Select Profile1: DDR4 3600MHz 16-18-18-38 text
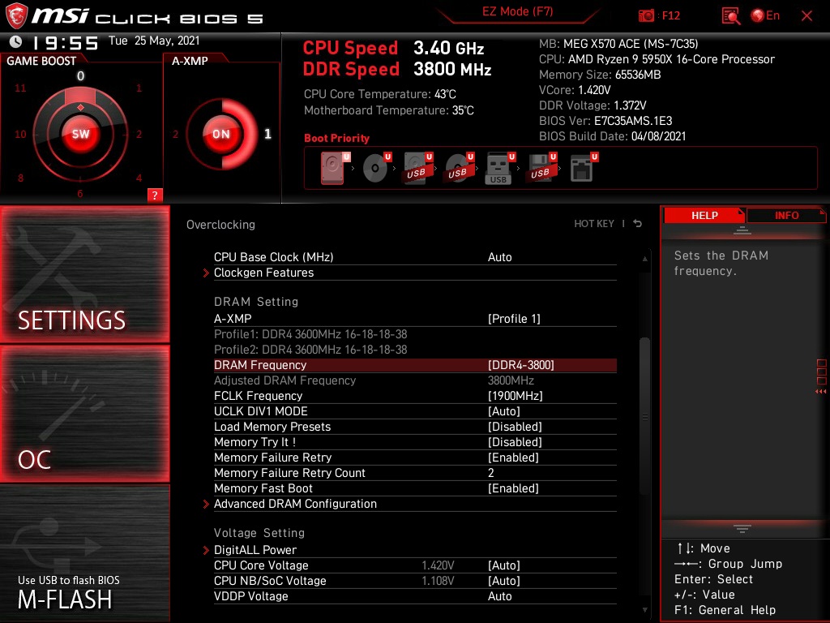 click(x=310, y=334)
